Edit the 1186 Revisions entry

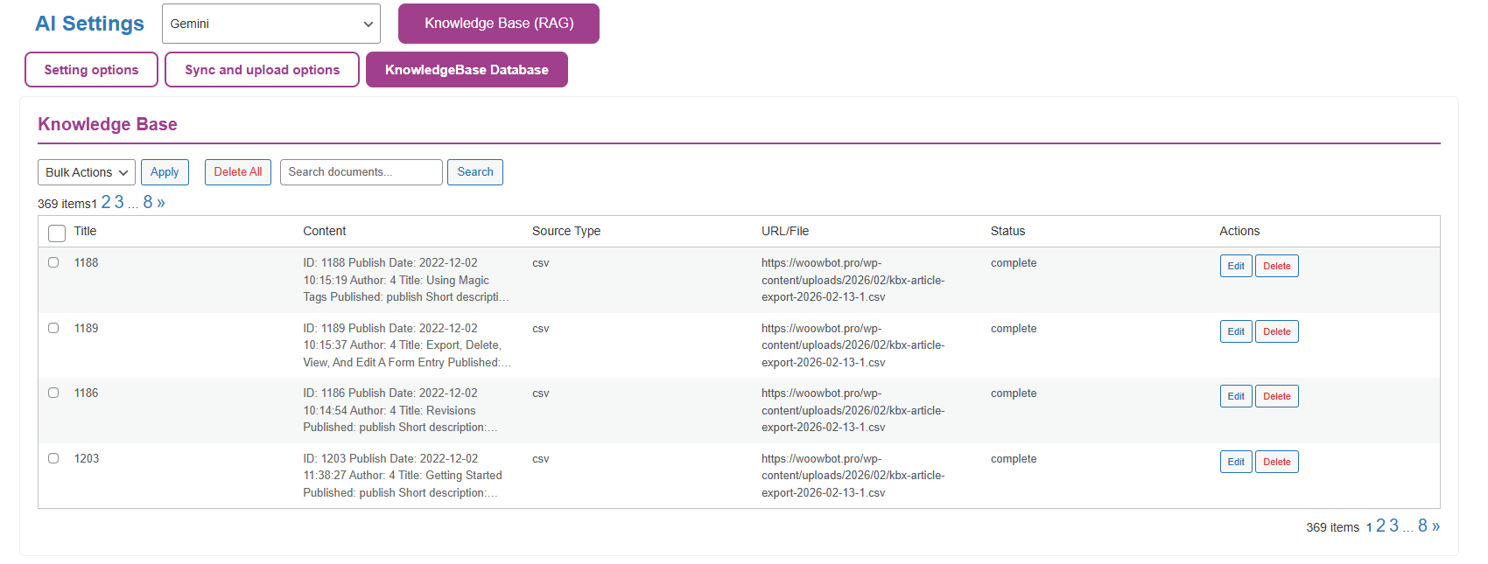pyautogui.click(x=1235, y=396)
